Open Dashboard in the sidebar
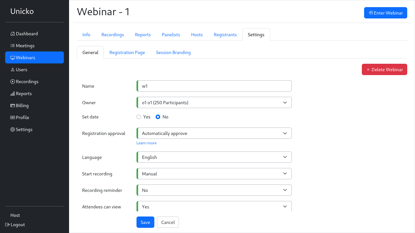This screenshot has width=415, height=233. click(34, 34)
